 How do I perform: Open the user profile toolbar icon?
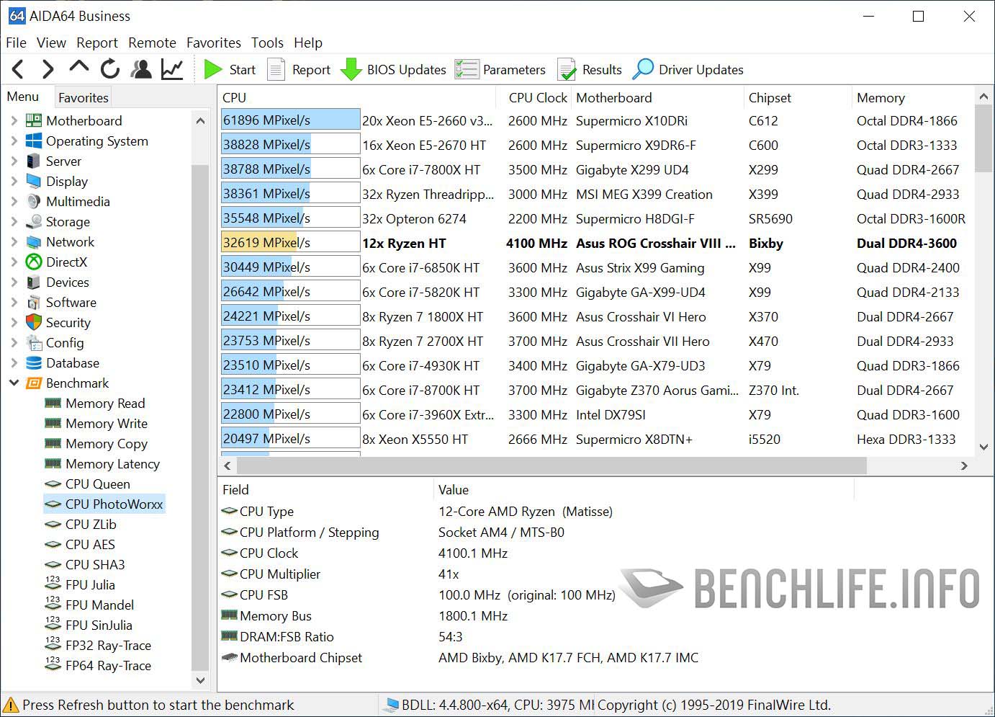141,69
